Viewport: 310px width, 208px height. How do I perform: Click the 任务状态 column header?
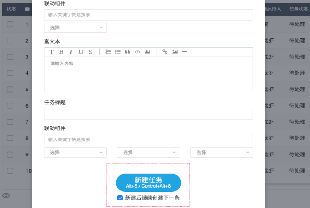[297, 8]
